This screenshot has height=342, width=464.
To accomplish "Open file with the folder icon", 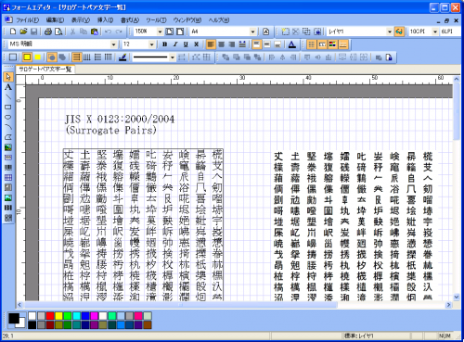I will pos(23,32).
